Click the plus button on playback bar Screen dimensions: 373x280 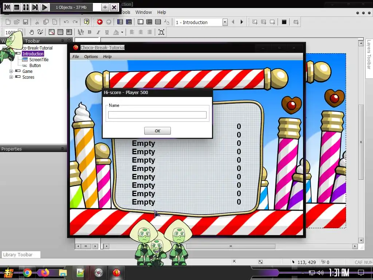coord(105,7)
